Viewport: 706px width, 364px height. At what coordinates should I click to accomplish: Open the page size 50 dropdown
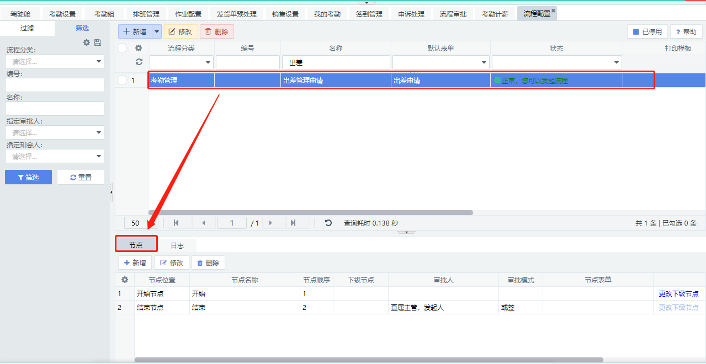coord(141,223)
